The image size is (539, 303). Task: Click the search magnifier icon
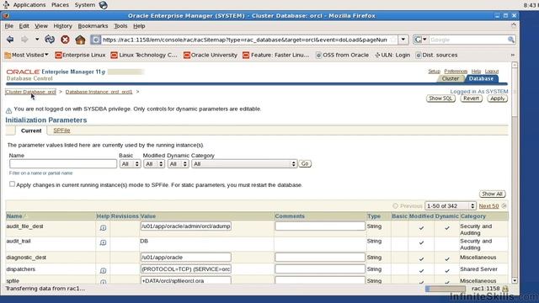(511, 40)
